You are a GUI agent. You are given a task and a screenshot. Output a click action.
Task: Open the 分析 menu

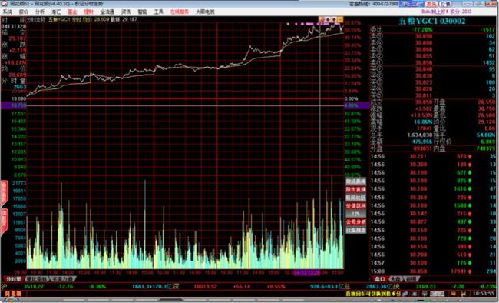40,12
